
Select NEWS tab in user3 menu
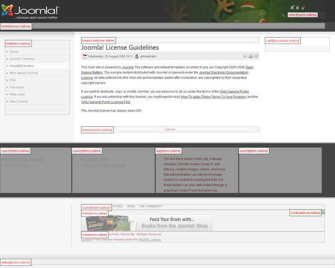131,206
